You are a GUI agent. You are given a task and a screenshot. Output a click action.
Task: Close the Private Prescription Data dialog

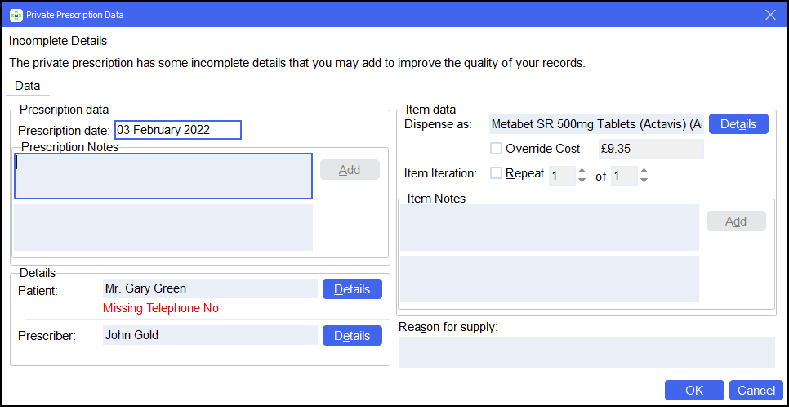click(x=769, y=15)
